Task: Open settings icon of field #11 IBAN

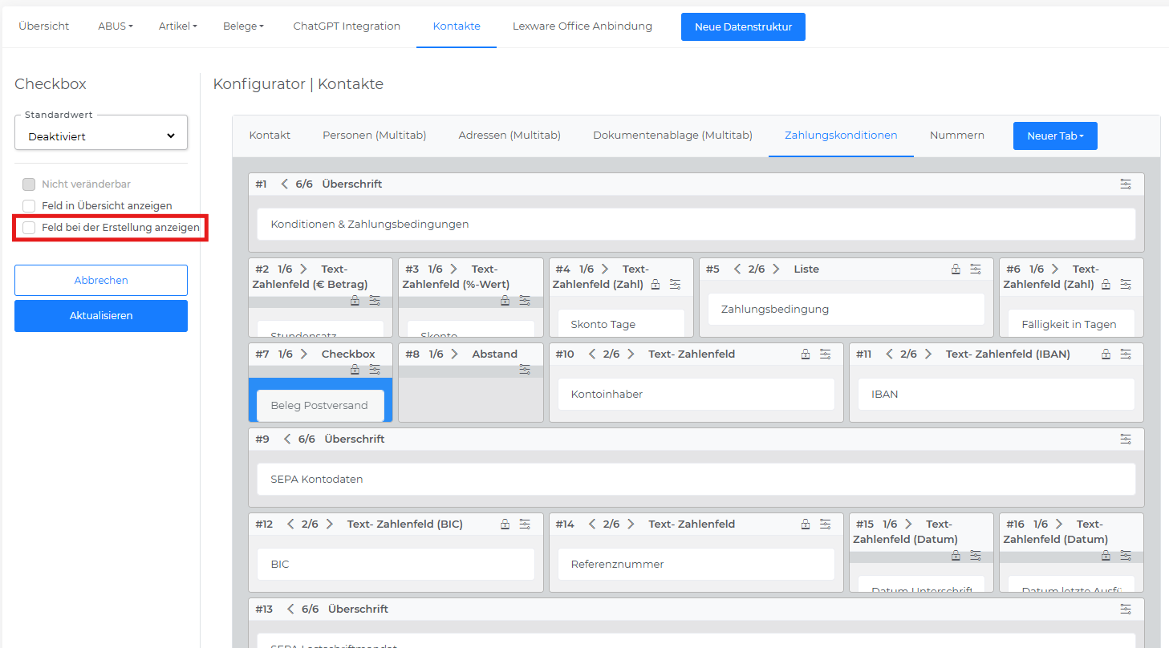Action: click(x=1126, y=354)
